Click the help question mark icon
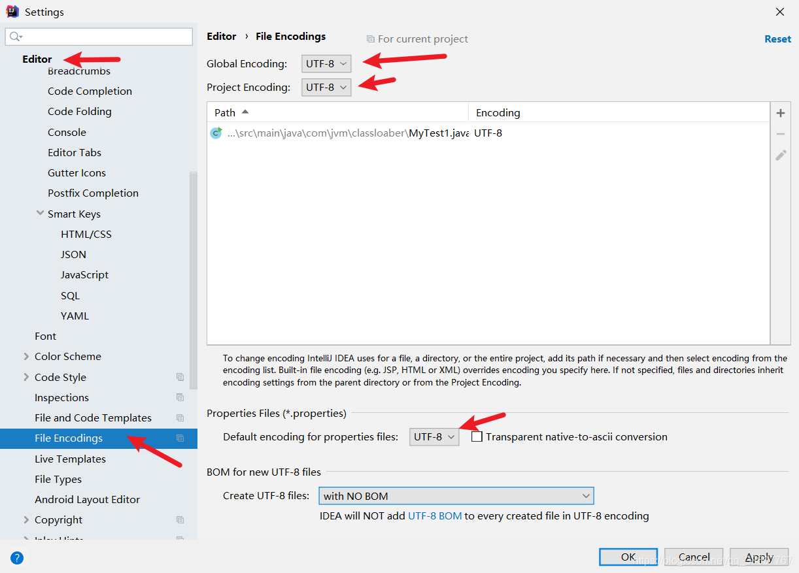 tap(17, 558)
